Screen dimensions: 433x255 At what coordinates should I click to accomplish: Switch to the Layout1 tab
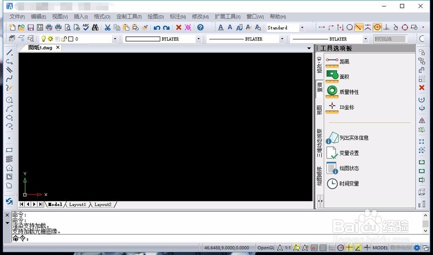pyautogui.click(x=78, y=204)
